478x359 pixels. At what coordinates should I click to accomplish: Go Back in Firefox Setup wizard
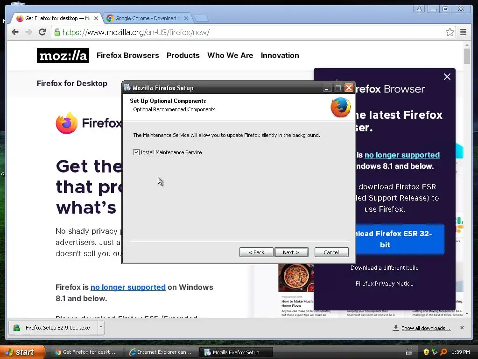[x=256, y=252]
